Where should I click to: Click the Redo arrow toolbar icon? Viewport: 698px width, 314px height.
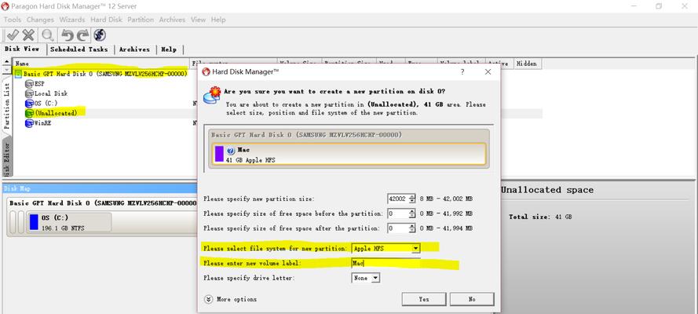(x=82, y=35)
